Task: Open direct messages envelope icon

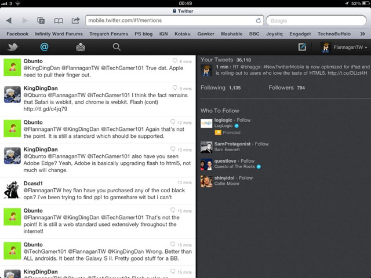Action: point(81,47)
